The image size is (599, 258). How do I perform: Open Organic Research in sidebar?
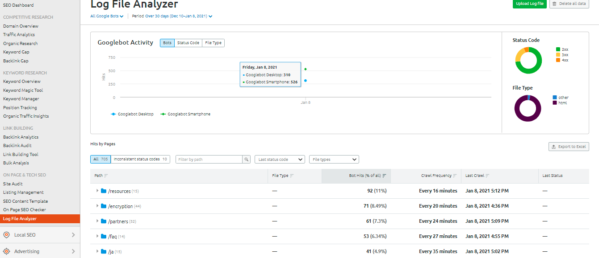(21, 43)
